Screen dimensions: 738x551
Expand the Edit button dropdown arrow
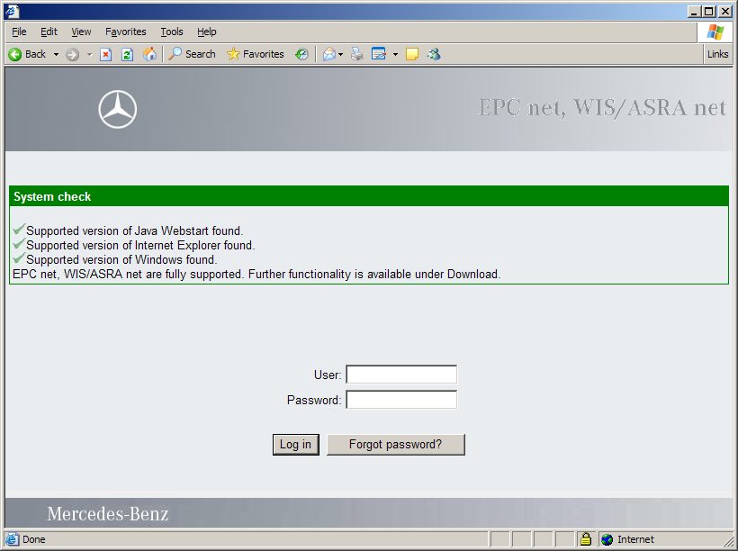(395, 54)
